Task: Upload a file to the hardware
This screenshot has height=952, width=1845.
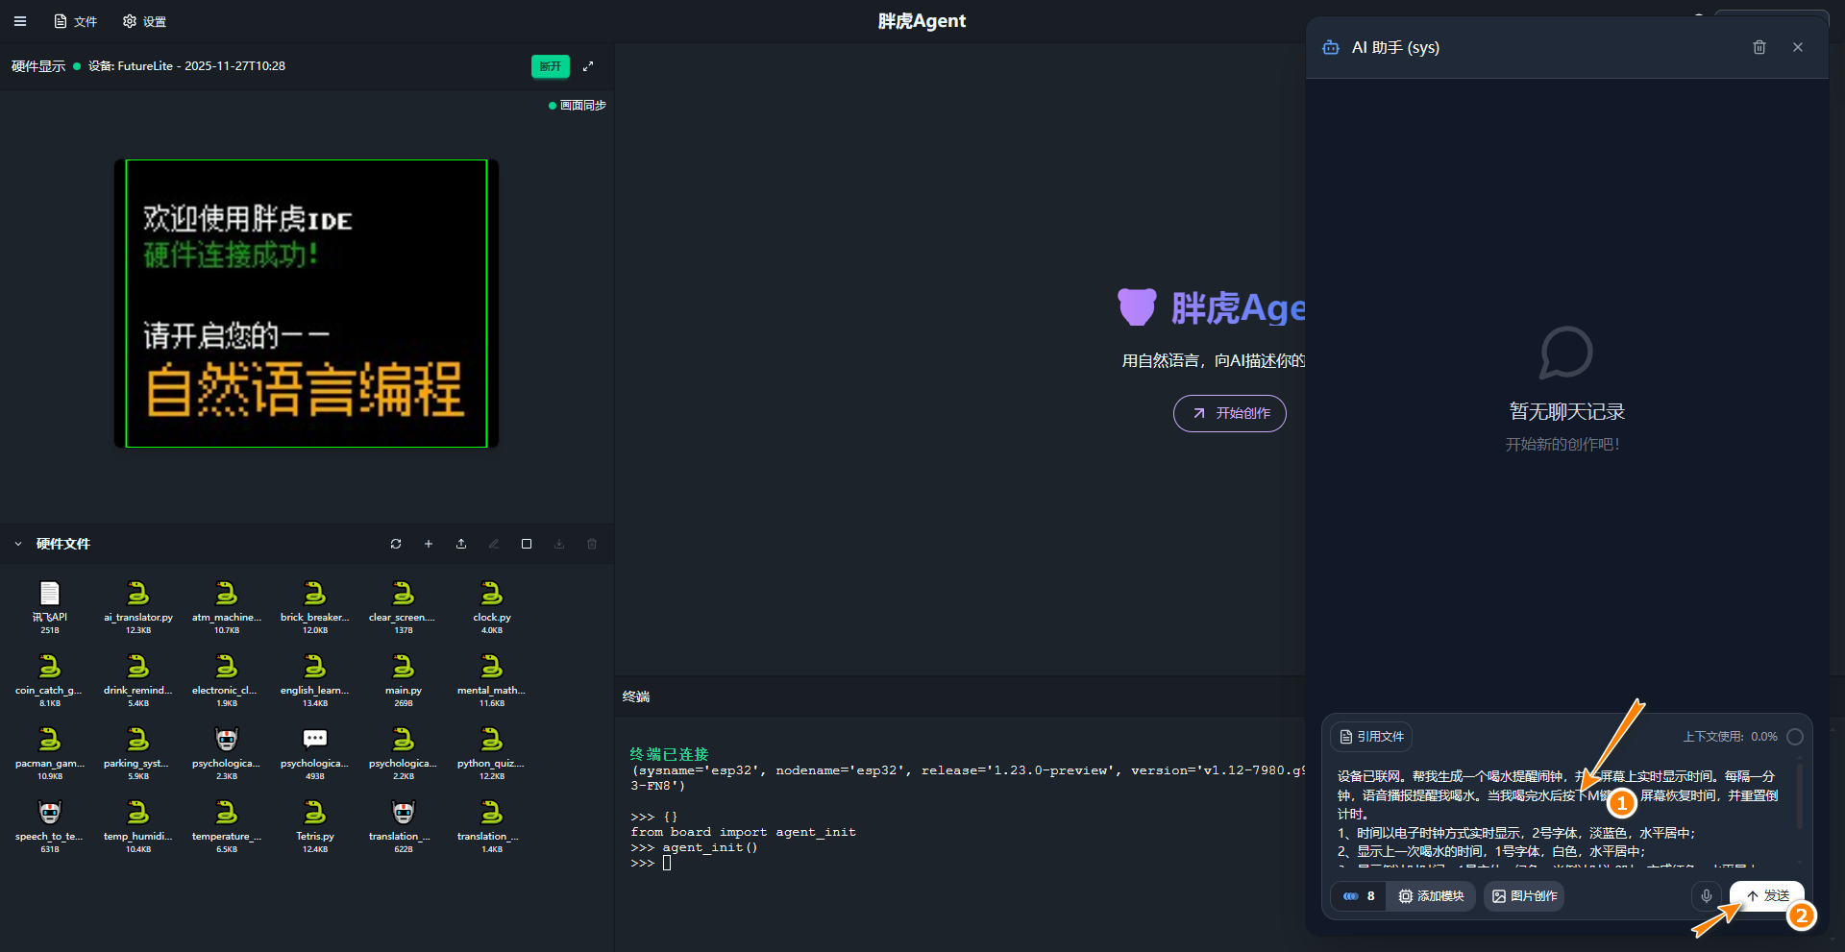Action: point(461,544)
